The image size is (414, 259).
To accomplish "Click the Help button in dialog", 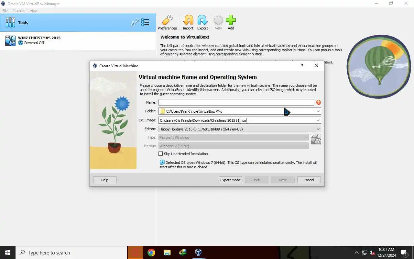I will coord(105,180).
